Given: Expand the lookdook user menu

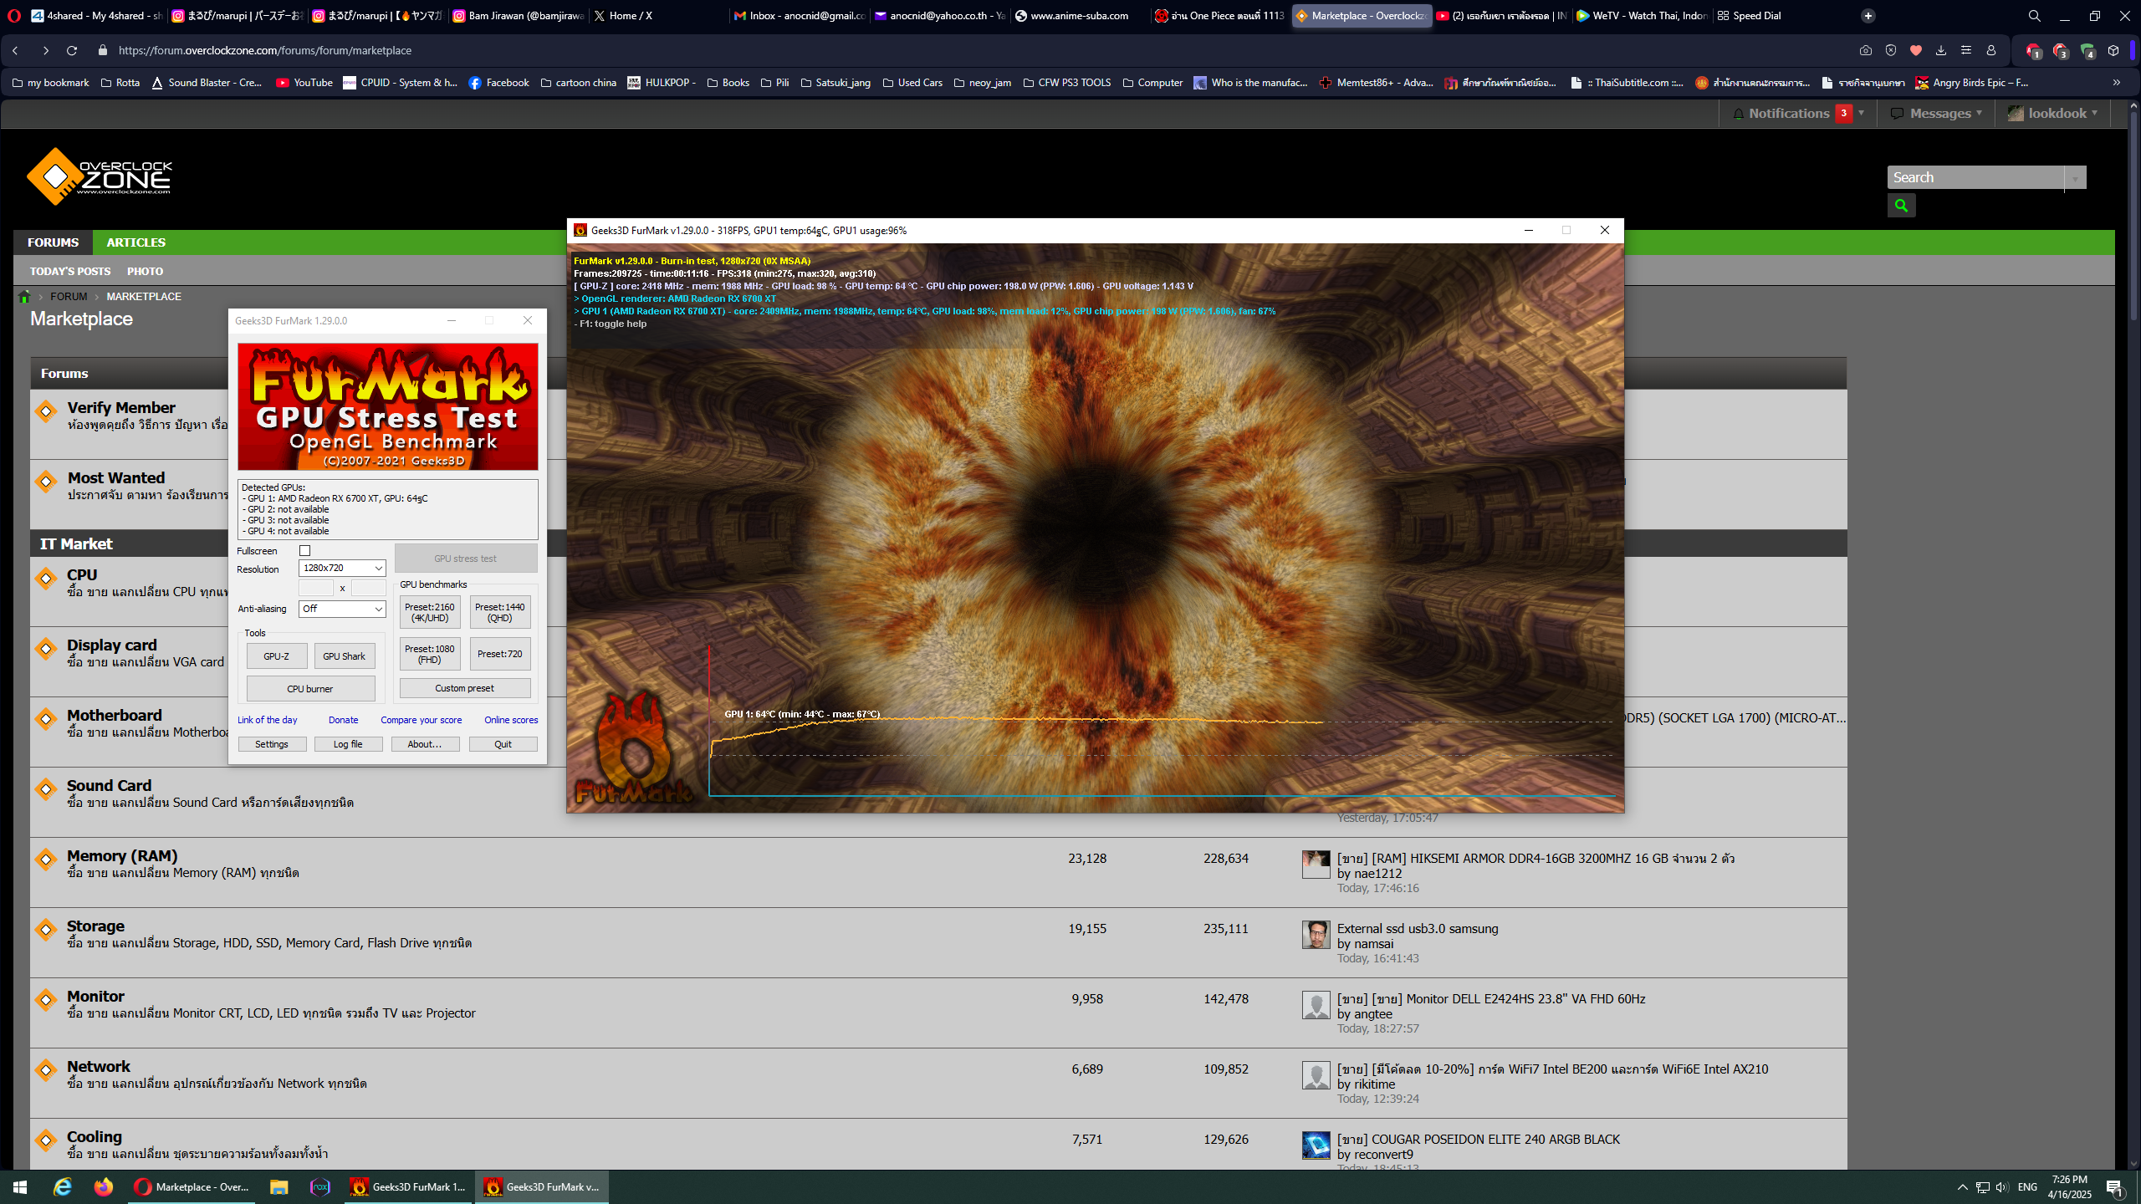Looking at the screenshot, I should 2053,114.
